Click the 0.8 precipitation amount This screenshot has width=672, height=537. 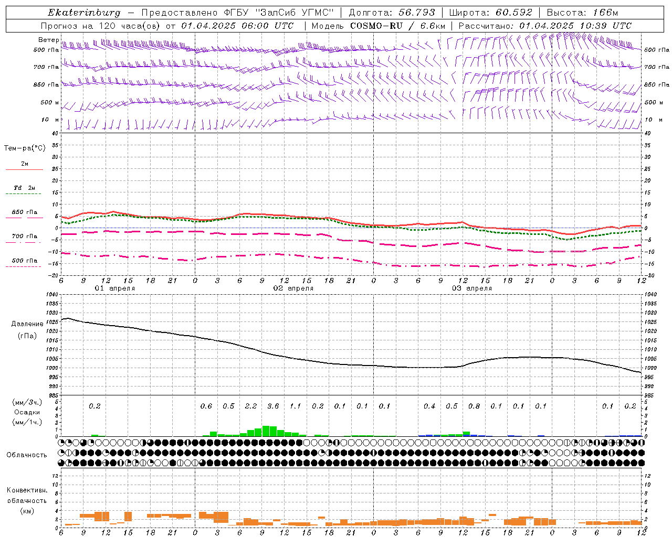474,406
